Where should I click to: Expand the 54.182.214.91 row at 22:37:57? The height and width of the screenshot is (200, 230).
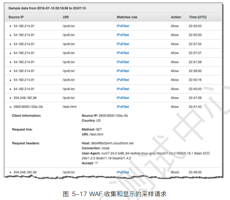(x=10, y=53)
